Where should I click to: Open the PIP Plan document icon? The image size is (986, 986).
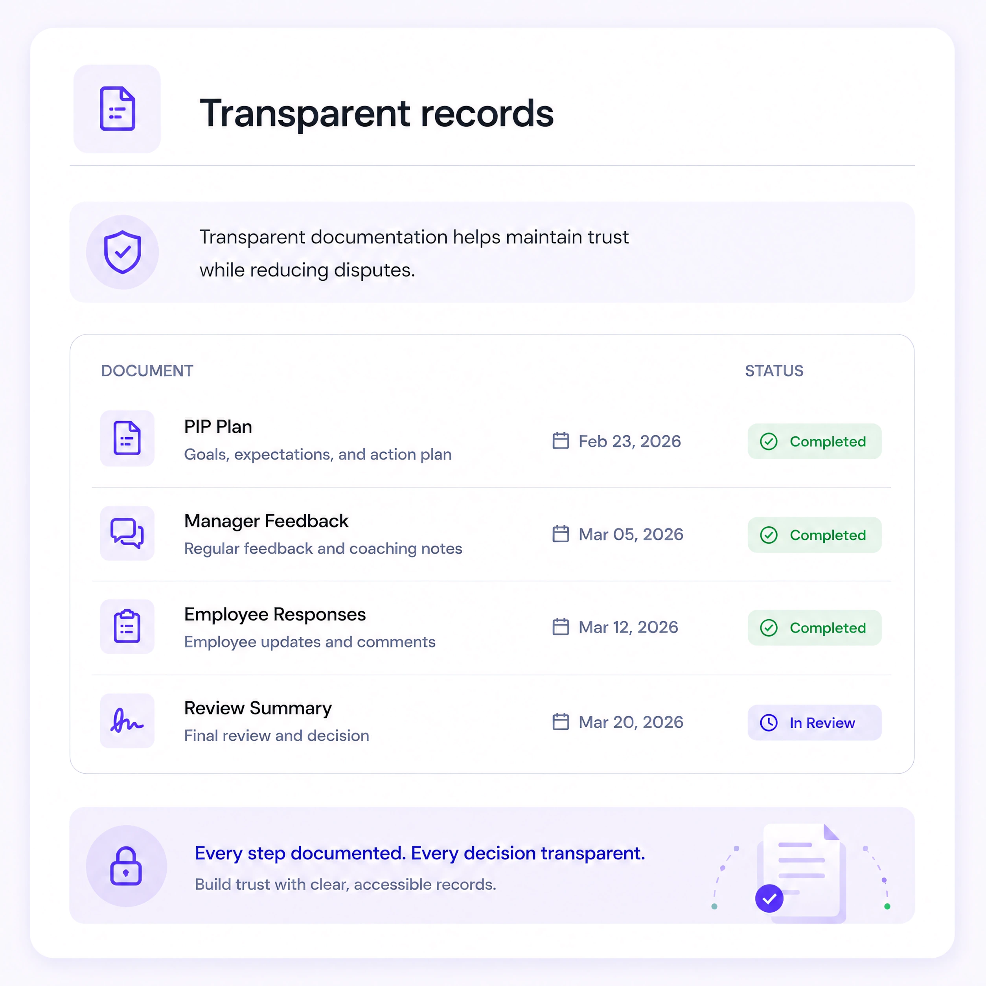click(127, 438)
